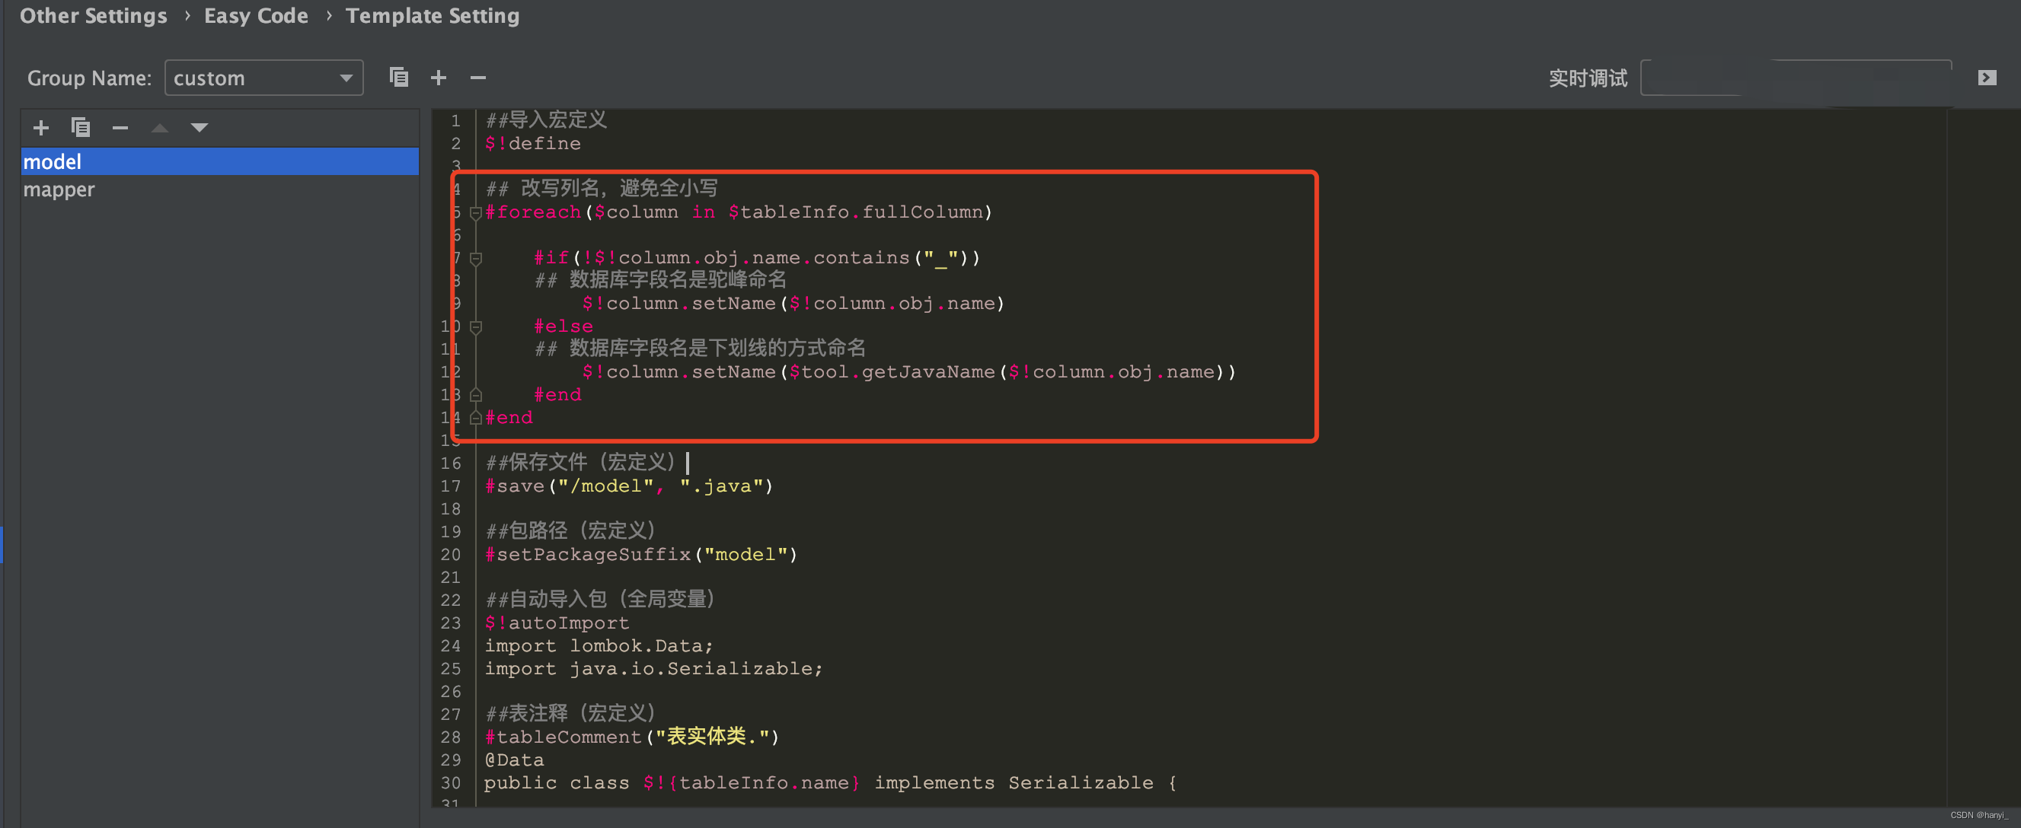This screenshot has width=2021, height=828.
Task: Go to the Easy Code breadcrumb
Action: pos(256,16)
